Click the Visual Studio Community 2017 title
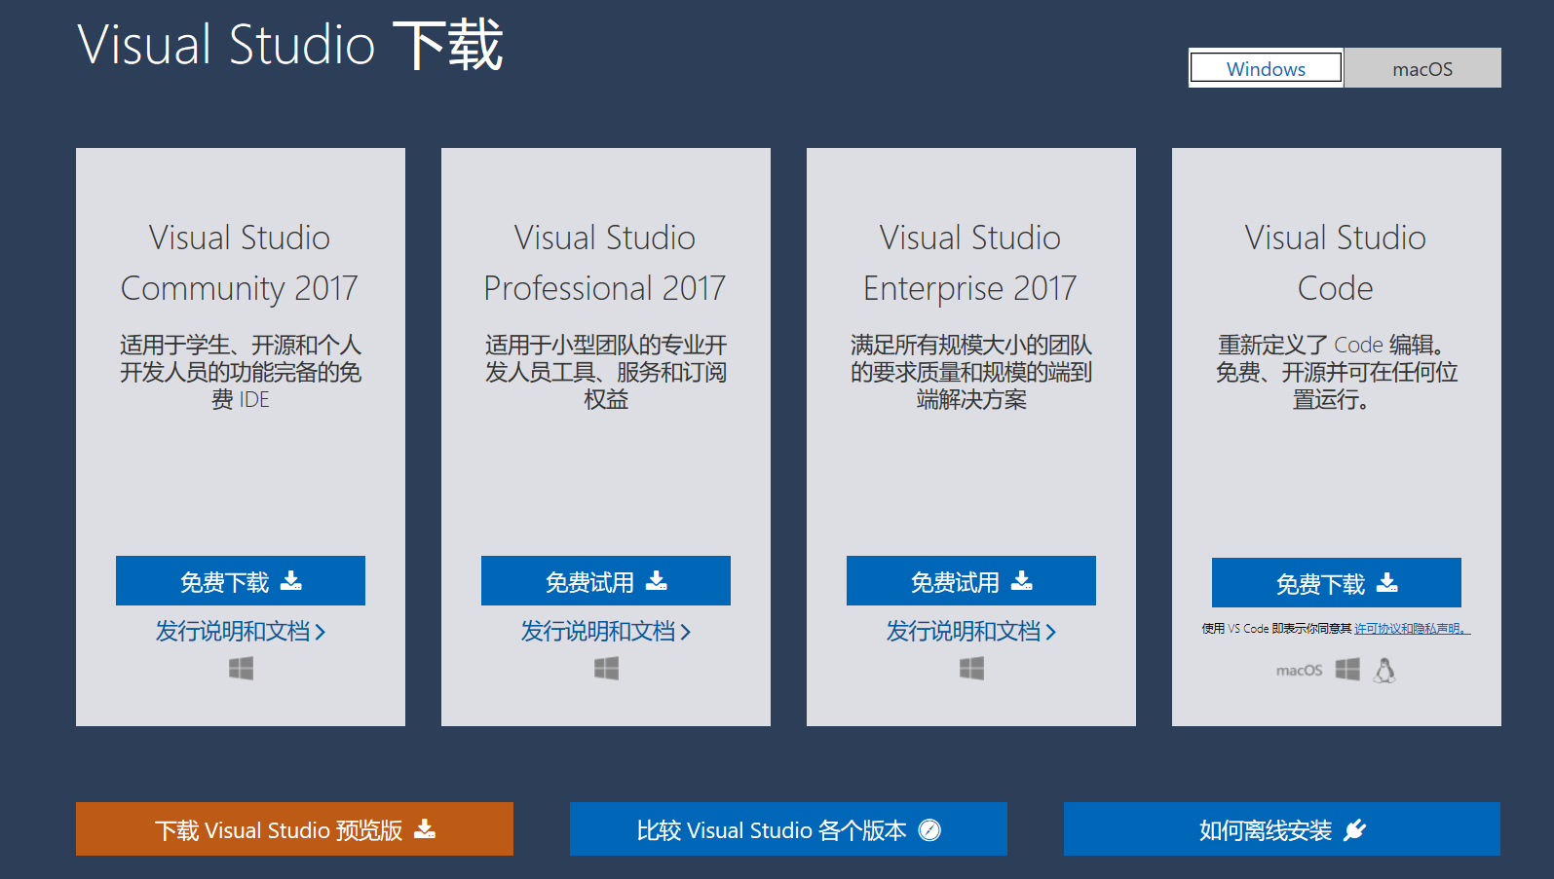The height and width of the screenshot is (879, 1554). click(240, 263)
